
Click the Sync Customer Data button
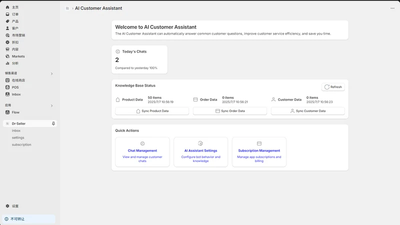point(307,111)
